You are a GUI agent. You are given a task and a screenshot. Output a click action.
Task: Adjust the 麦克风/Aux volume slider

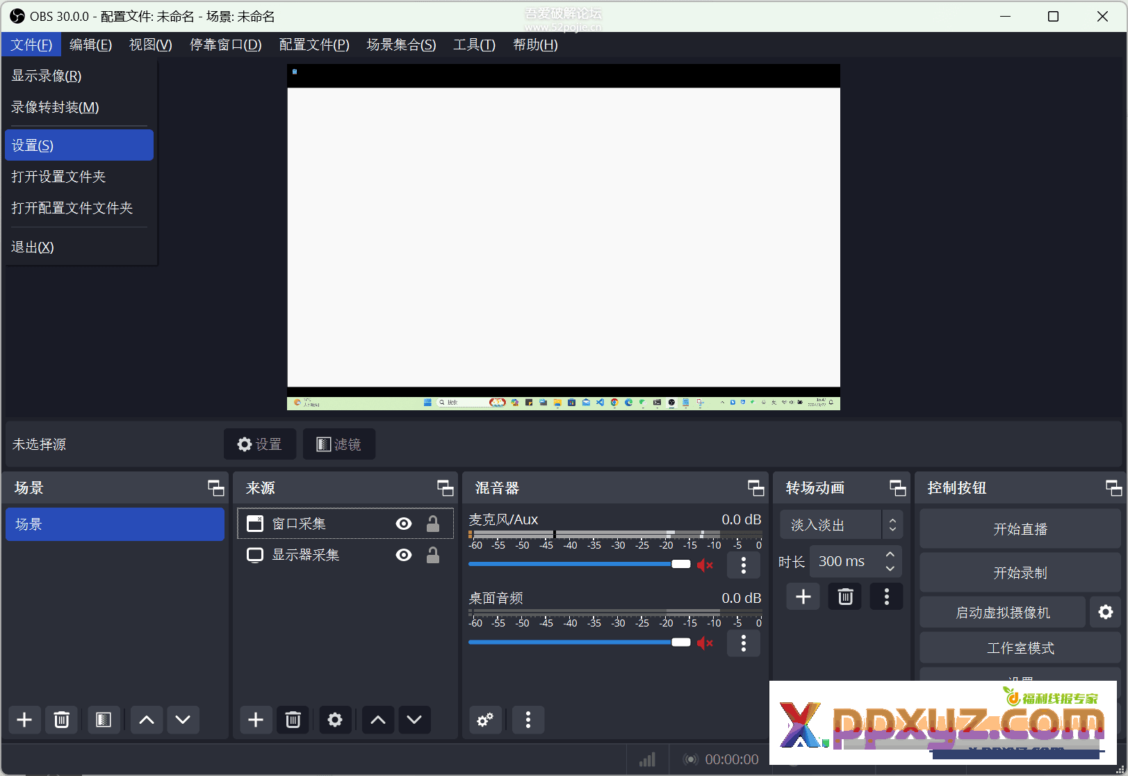580,564
